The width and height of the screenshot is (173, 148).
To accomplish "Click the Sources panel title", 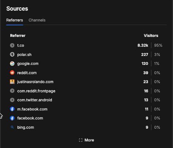I will click(x=17, y=9).
